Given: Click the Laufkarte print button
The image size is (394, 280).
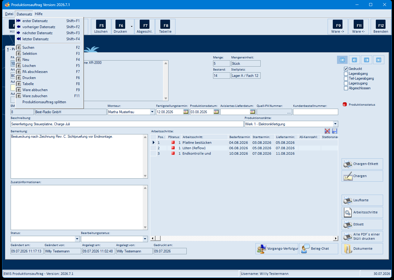Looking at the screenshot, I should coord(362,200).
